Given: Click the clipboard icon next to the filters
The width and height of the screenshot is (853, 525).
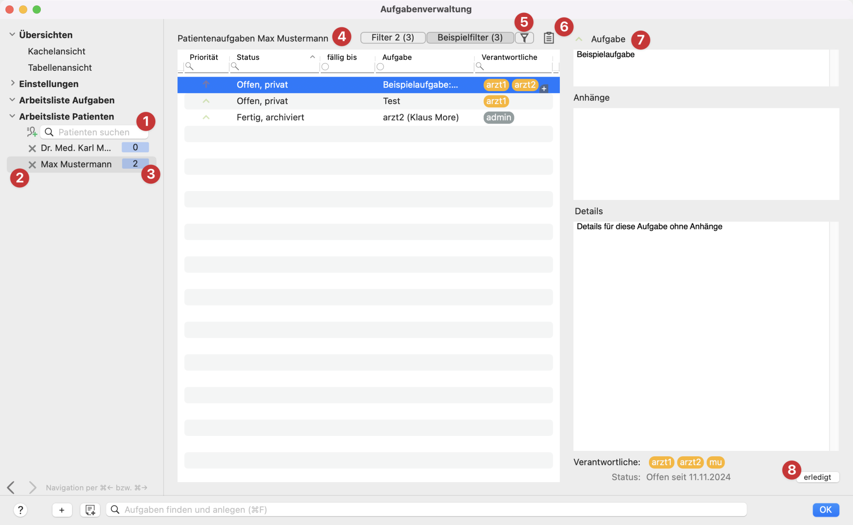Looking at the screenshot, I should tap(549, 38).
